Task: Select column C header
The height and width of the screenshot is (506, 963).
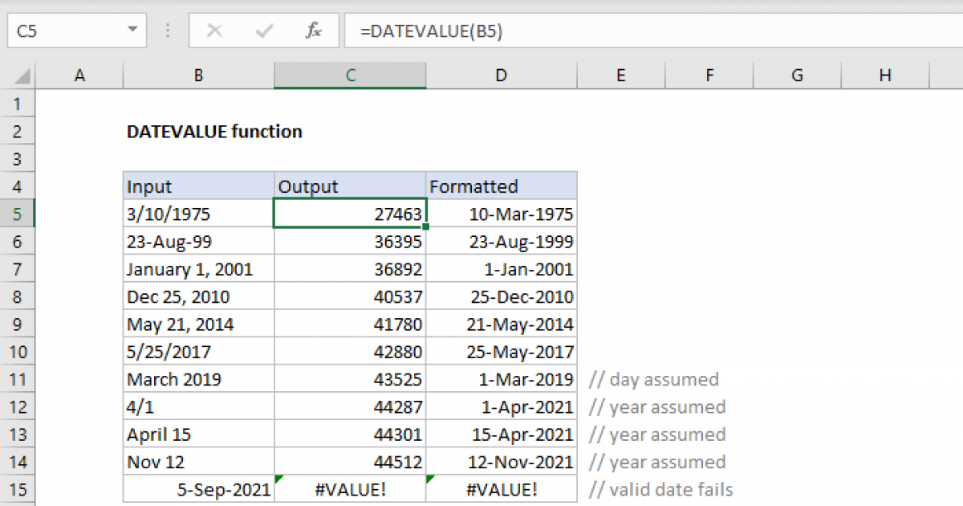Action: pos(350,75)
